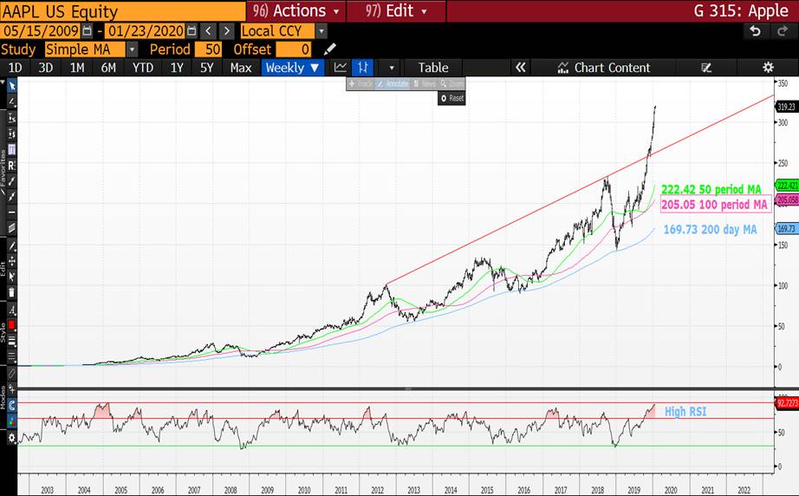Open the start date calendar picker
The width and height of the screenshot is (799, 496).
[x=88, y=31]
